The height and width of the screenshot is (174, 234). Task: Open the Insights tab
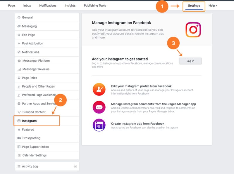[70, 6]
